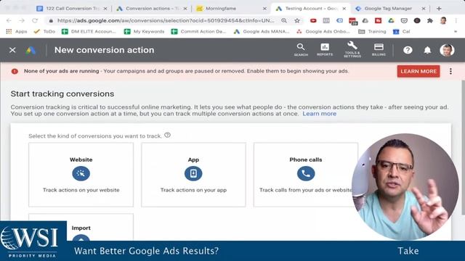Open the Cal bookmark
The width and height of the screenshot is (465, 261).
tap(401, 31)
